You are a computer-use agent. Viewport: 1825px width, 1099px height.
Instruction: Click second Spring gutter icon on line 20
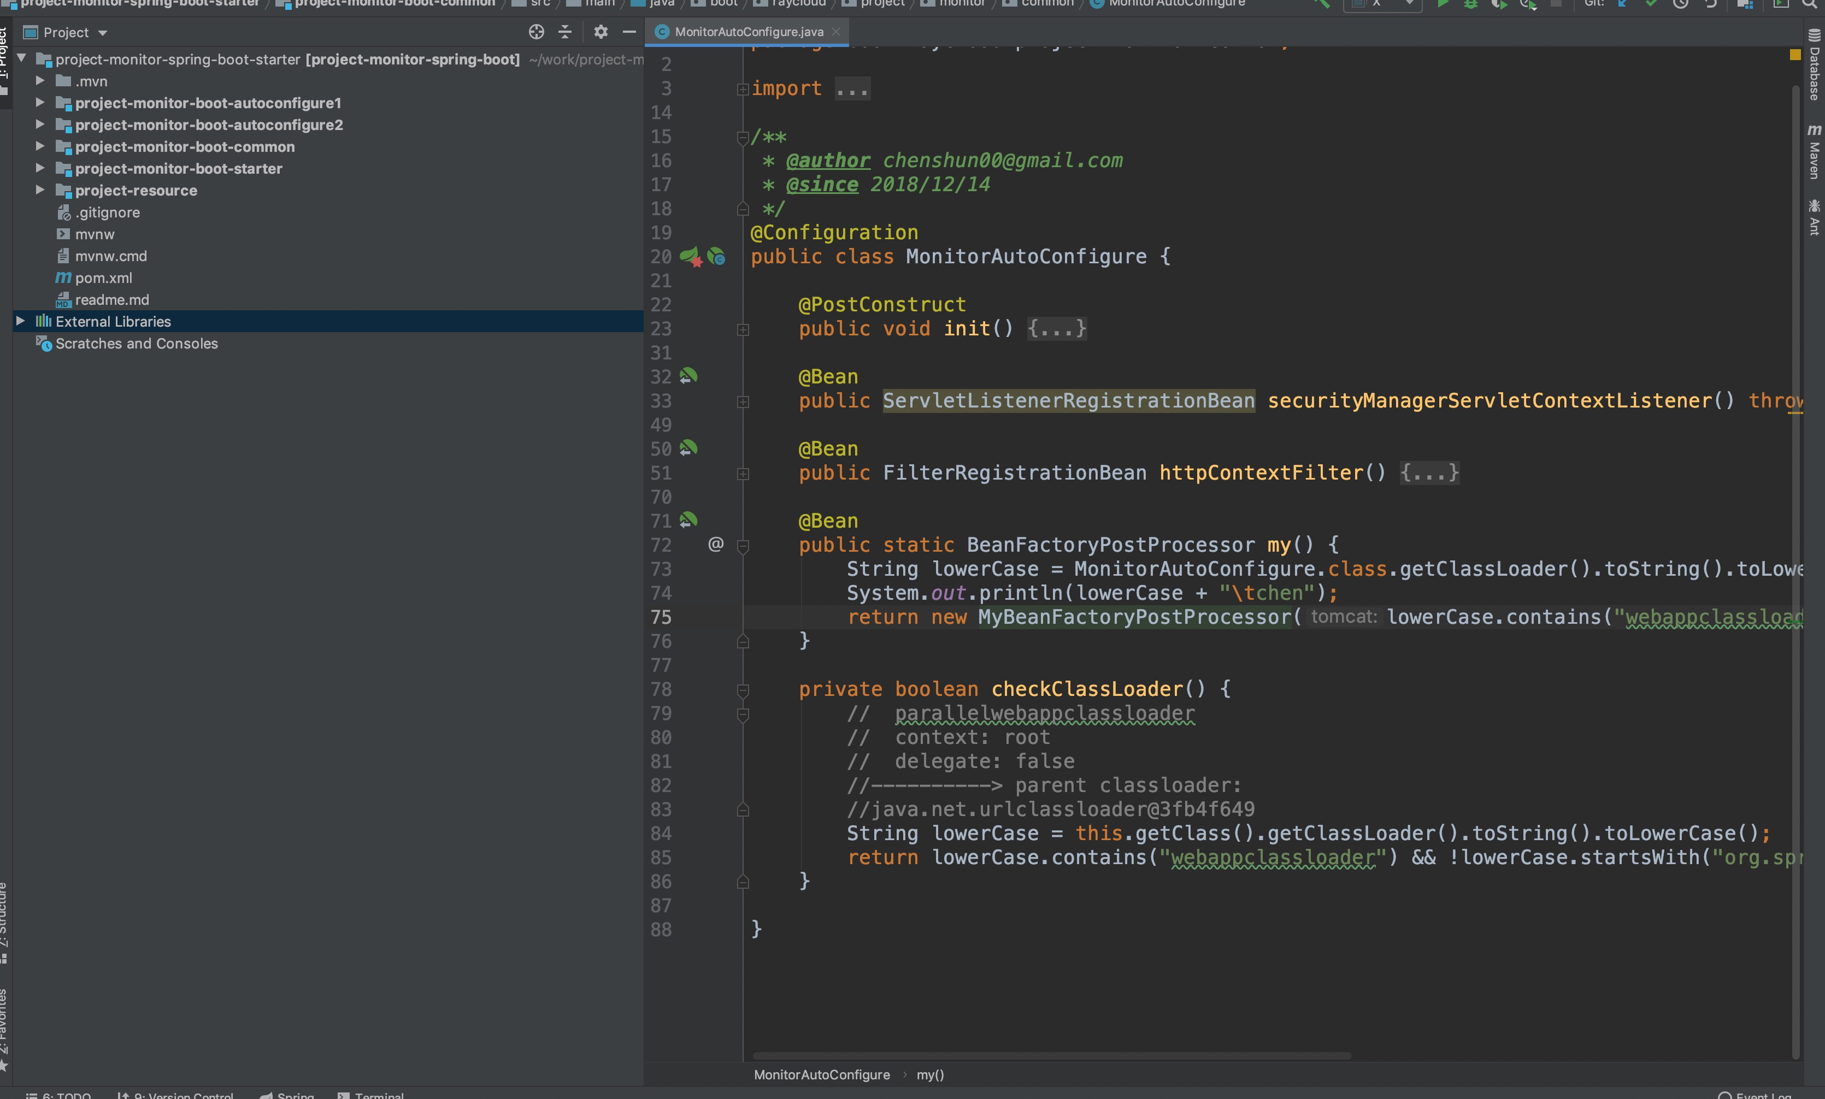pos(716,257)
